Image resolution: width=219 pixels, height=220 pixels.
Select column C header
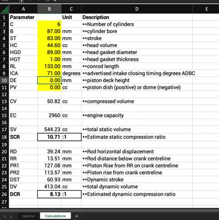click(x=71, y=9)
